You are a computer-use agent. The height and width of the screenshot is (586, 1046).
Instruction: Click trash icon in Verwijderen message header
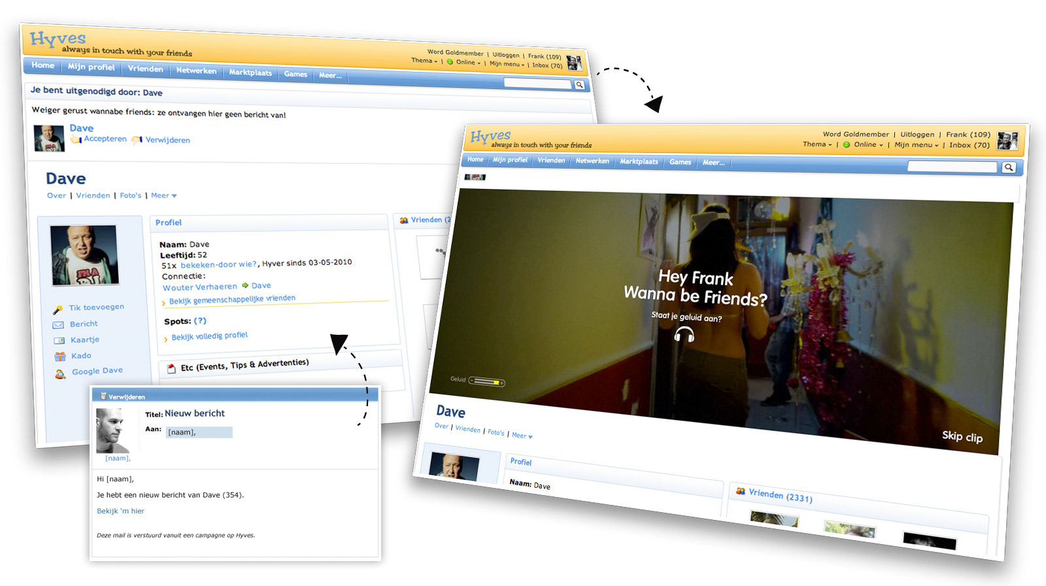tap(103, 396)
